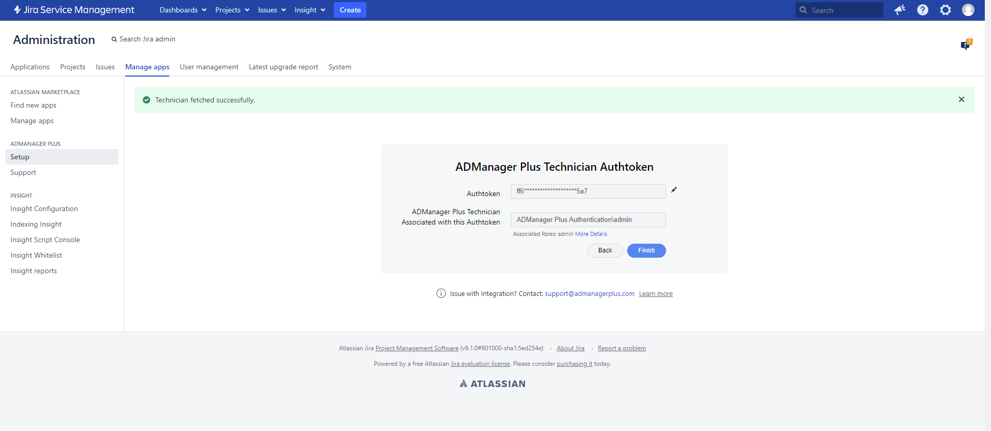Screen dimensions: 991x431
Task: Focus the top Search field
Action: 839,10
